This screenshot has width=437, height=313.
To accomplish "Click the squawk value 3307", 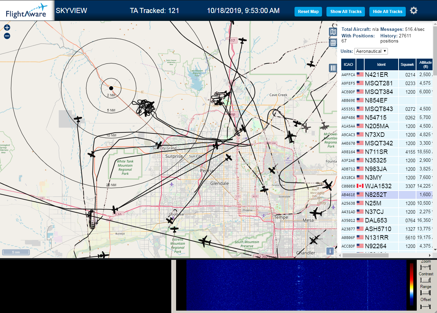I will pyautogui.click(x=410, y=186).
